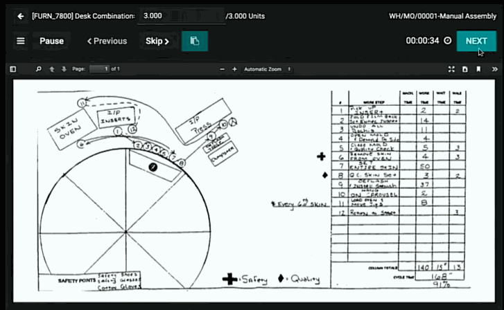Viewport: 504px width, 310px height.
Task: Click the back arrow icon
Action: 20,15
